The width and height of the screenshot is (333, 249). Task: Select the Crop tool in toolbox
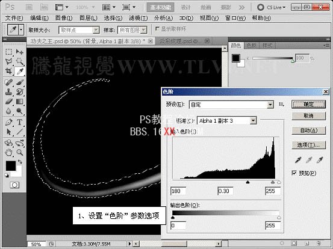coord(8,71)
